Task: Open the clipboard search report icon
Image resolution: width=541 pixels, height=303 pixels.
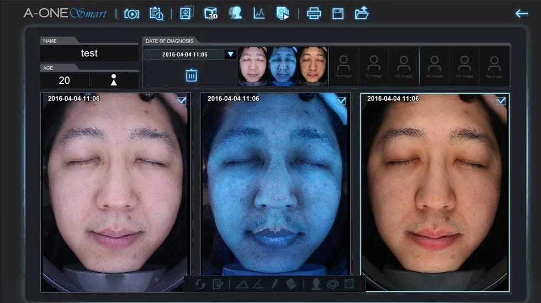Action: tap(156, 13)
